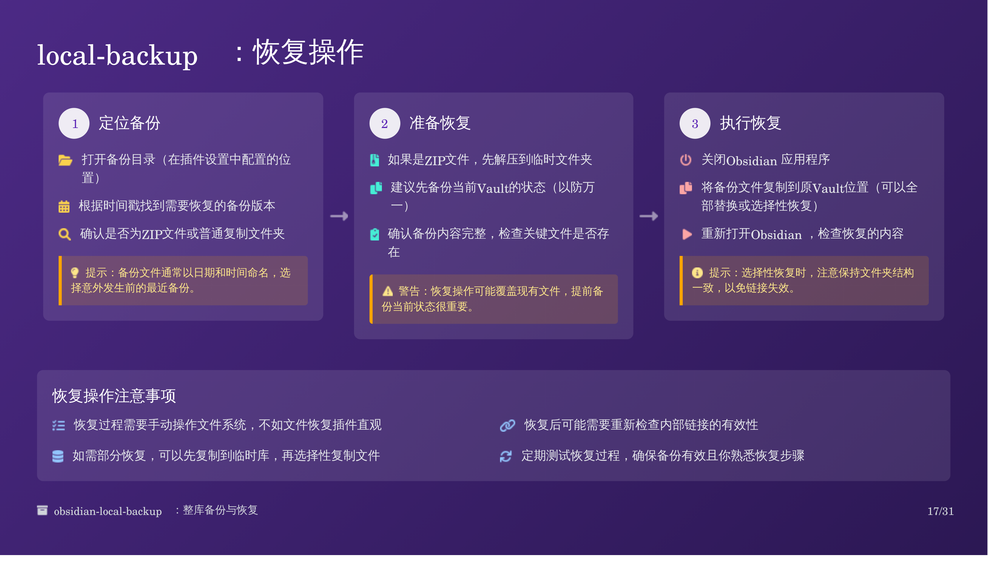Click the blue database stack icon
The width and height of the screenshot is (988, 587).
click(58, 456)
